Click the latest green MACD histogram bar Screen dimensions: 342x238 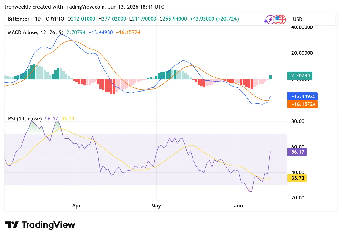coord(270,77)
